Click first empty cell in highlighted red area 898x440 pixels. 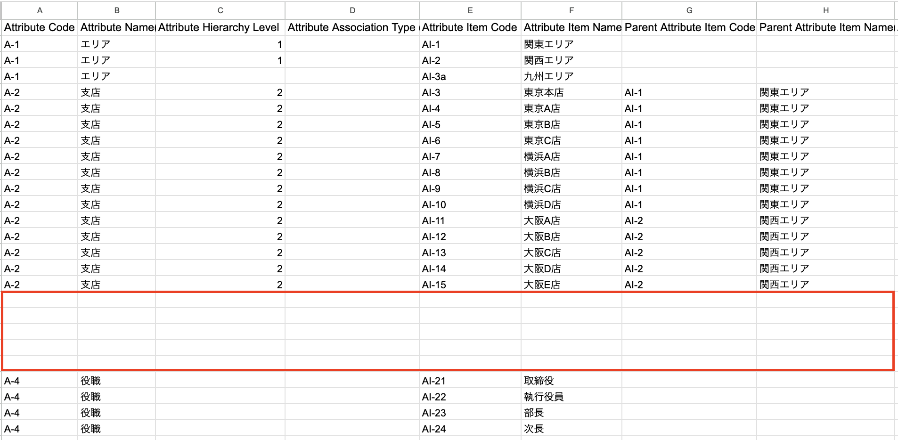40,301
